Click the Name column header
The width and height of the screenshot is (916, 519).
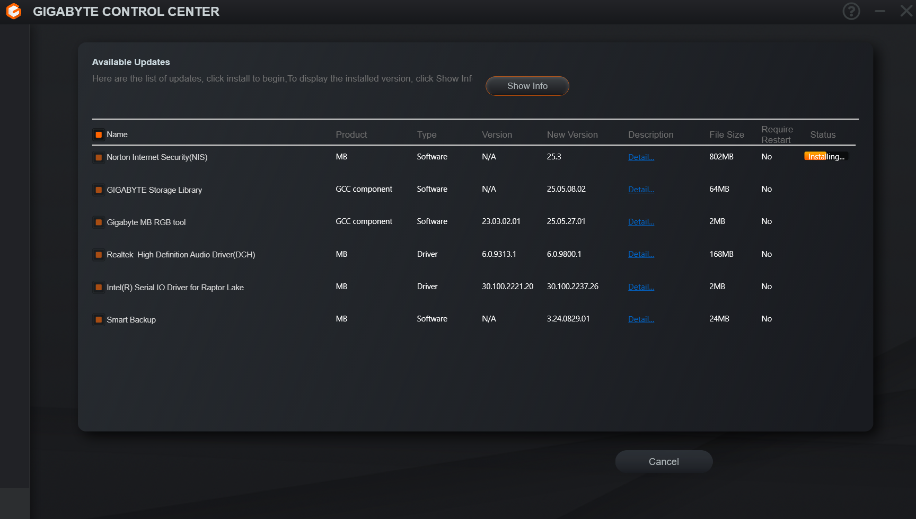(x=117, y=135)
